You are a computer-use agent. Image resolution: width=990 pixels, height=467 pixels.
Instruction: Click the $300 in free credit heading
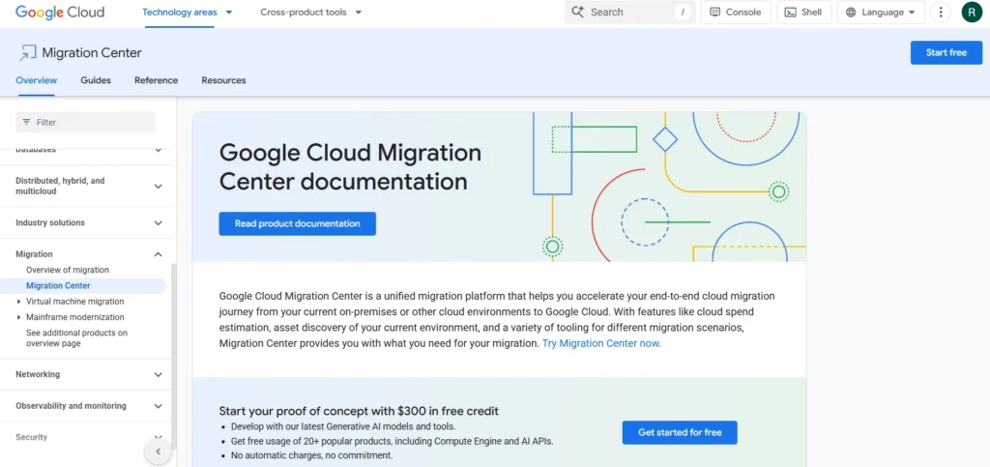(x=359, y=411)
